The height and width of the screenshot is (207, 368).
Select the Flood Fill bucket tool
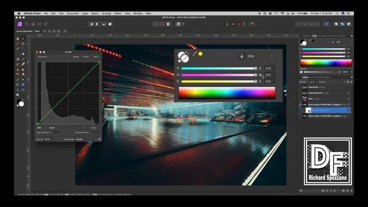point(23,54)
